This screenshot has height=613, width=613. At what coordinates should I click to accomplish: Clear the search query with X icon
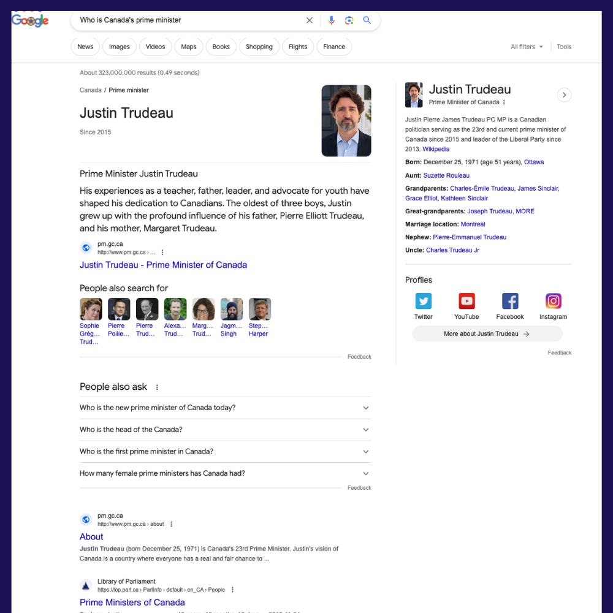click(309, 20)
